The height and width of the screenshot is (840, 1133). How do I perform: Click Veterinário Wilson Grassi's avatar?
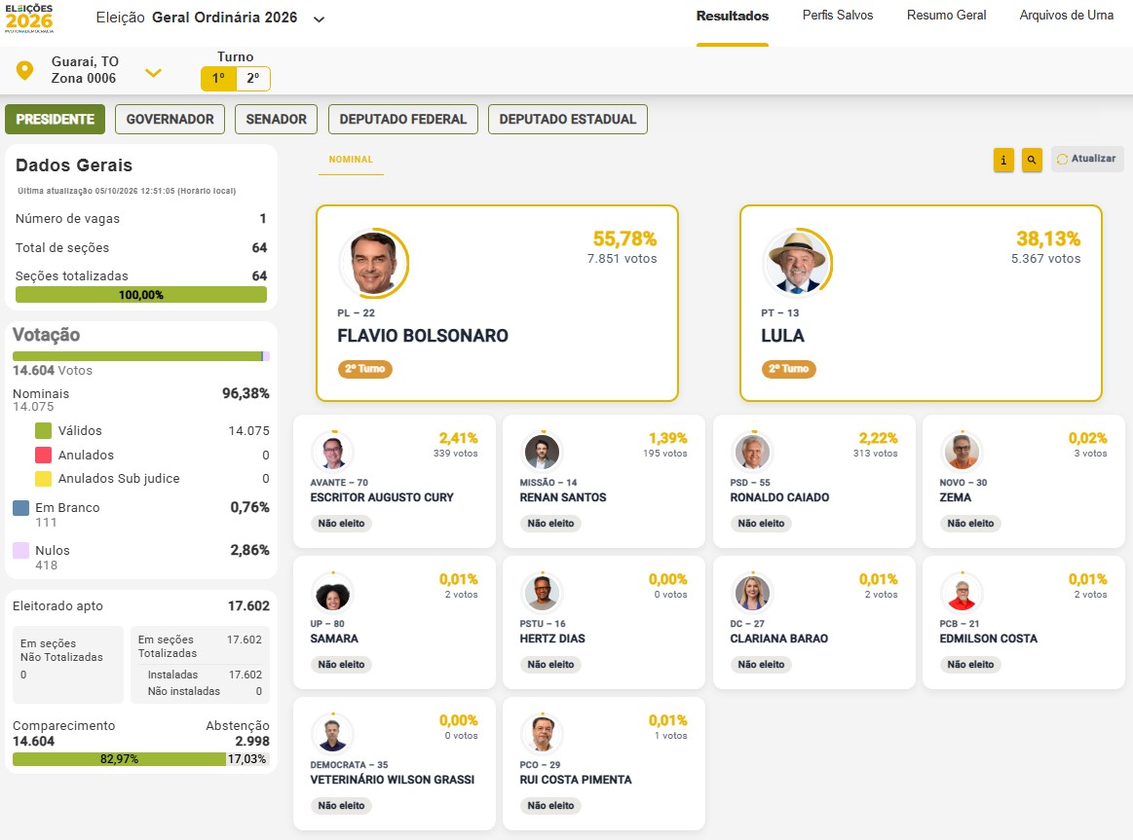pos(332,735)
